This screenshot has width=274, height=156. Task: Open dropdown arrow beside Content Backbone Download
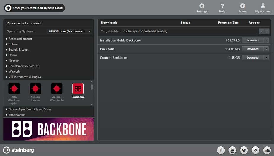point(266,57)
